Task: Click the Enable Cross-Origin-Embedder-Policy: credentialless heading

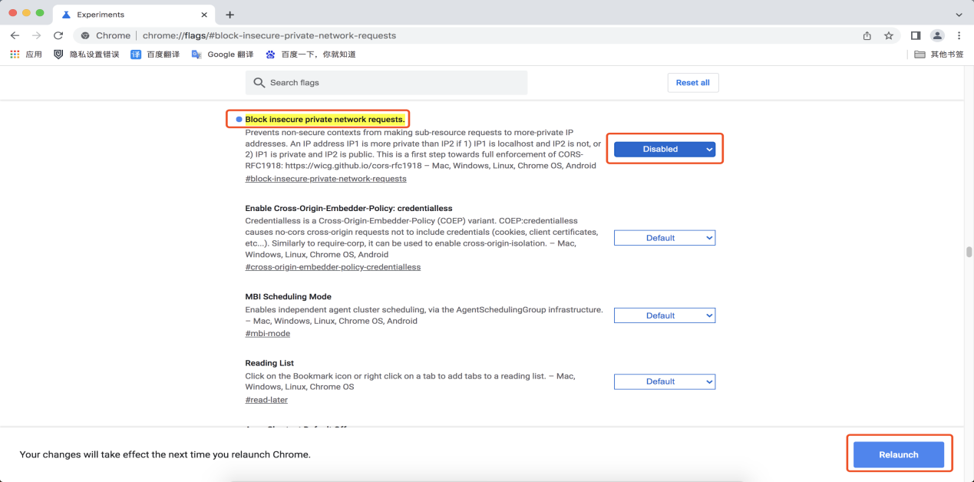Action: (348, 208)
